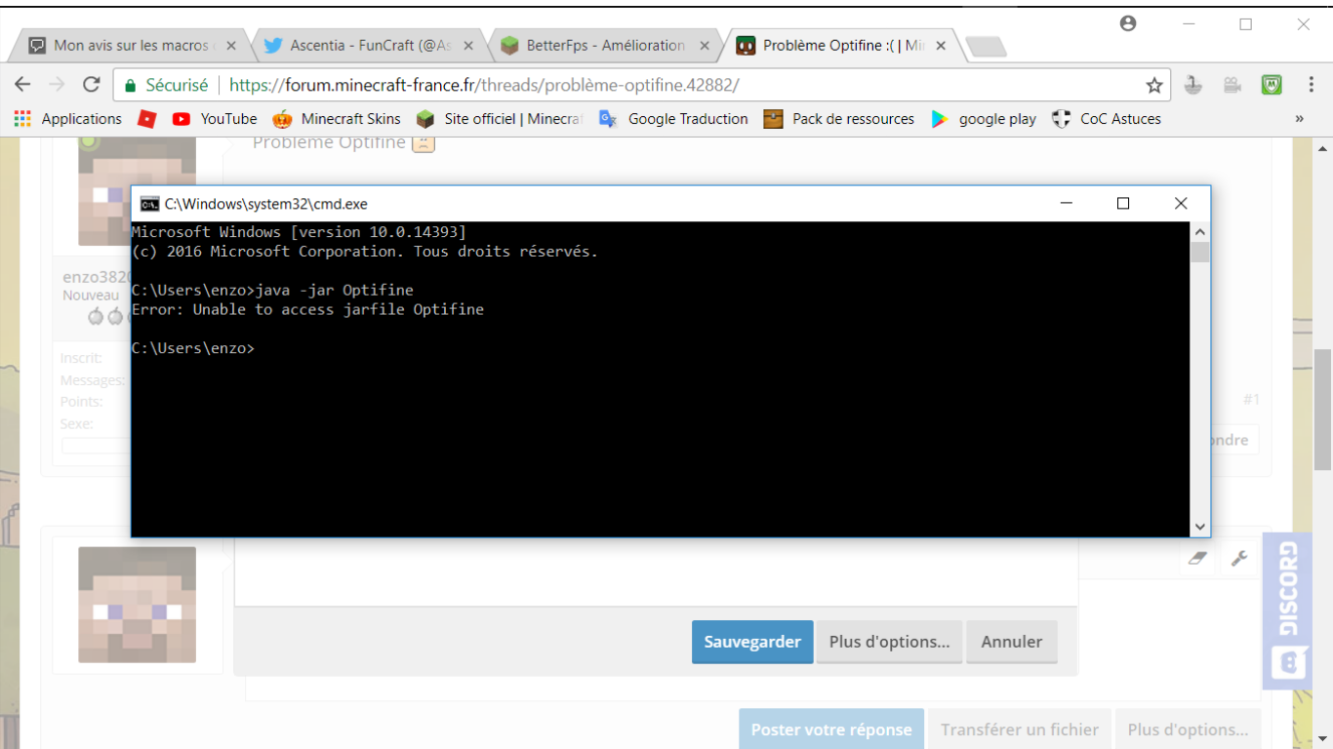1333x749 pixels.
Task: Select the Problème Optifine tab
Action: (x=842, y=46)
